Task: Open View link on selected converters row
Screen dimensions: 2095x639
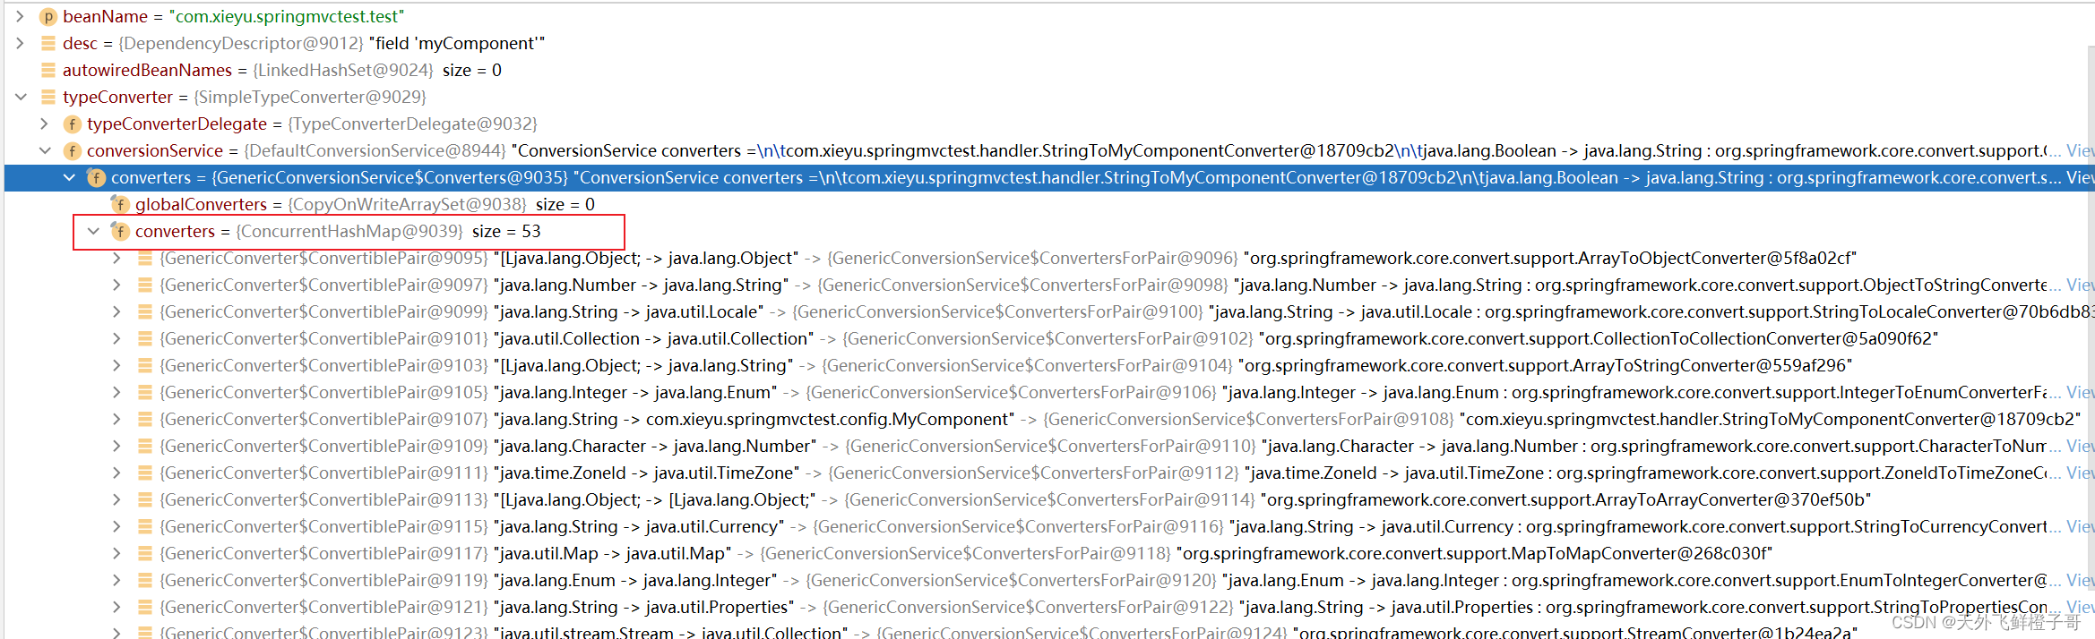Action: point(2081,177)
